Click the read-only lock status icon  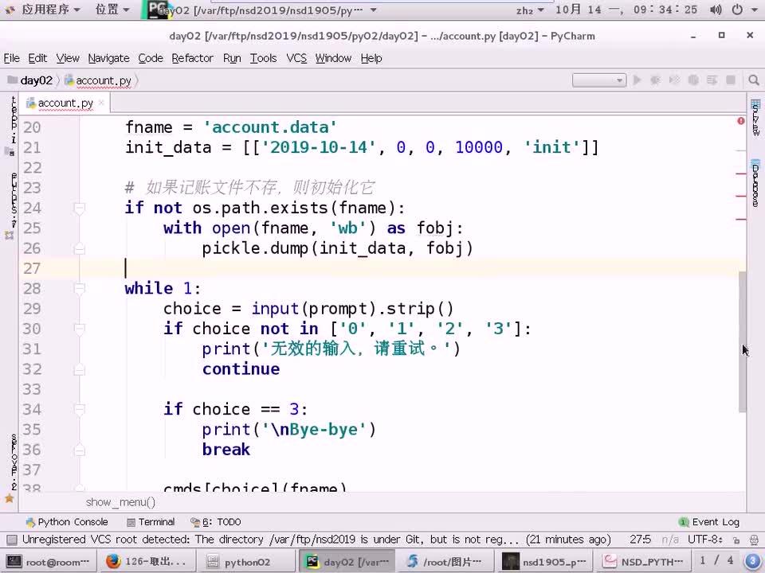pos(736,540)
